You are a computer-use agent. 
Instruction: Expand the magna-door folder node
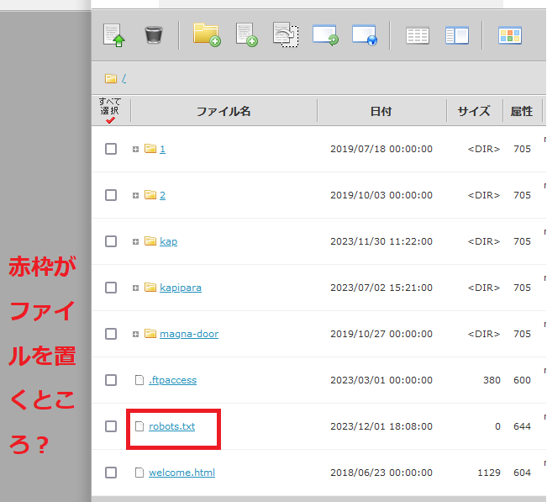(135, 334)
